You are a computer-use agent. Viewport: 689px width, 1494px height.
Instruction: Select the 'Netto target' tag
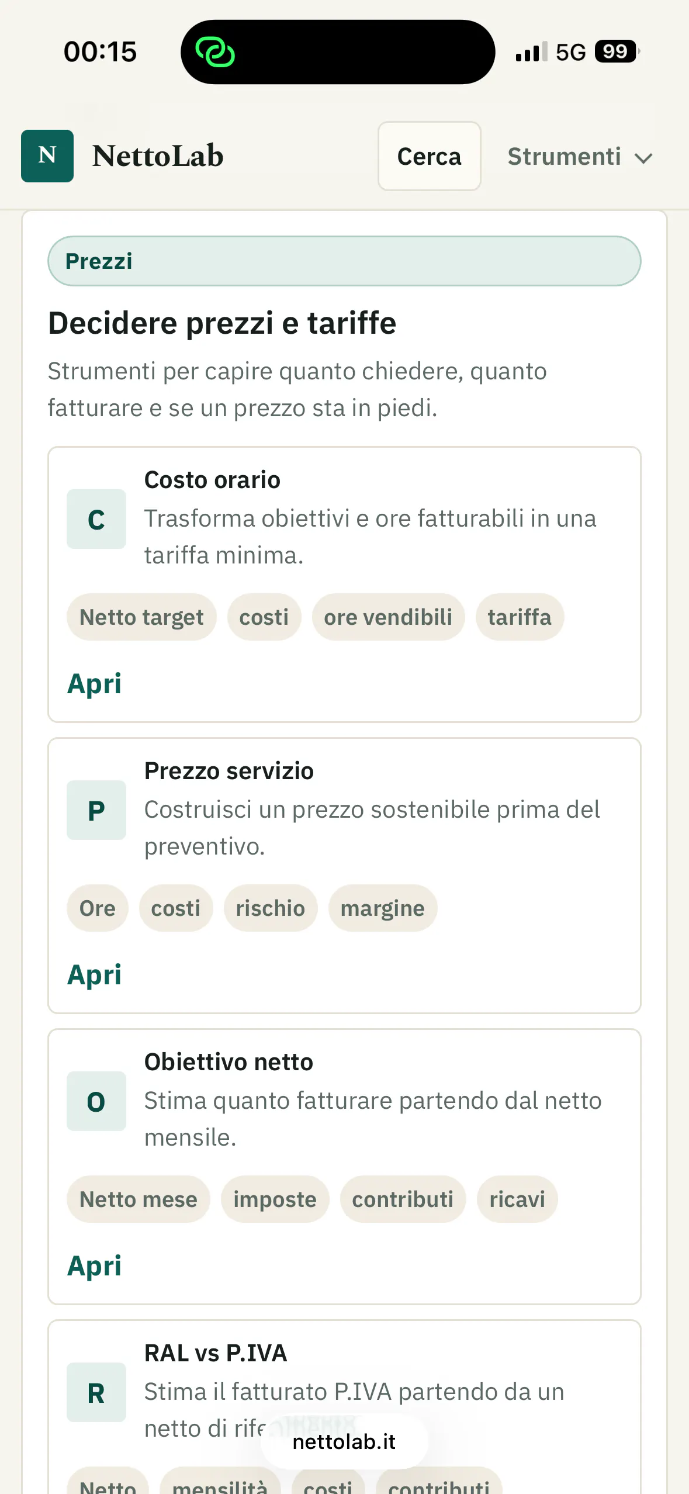141,617
